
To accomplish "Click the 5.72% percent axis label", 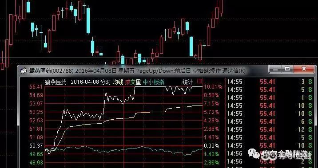I will tap(211, 112).
